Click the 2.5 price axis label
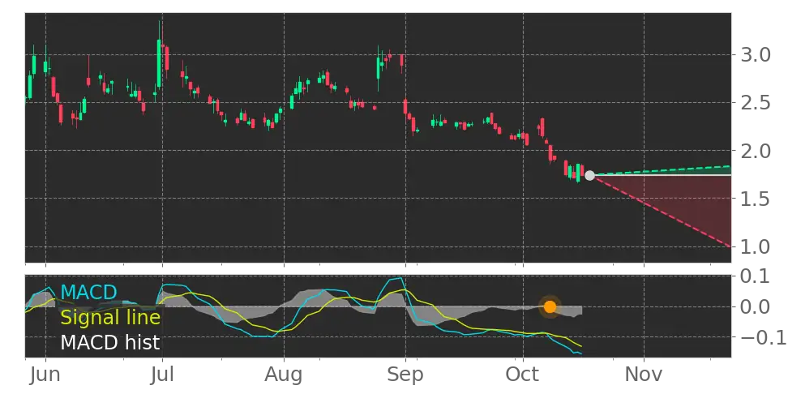This screenshot has width=788, height=394. 756,103
